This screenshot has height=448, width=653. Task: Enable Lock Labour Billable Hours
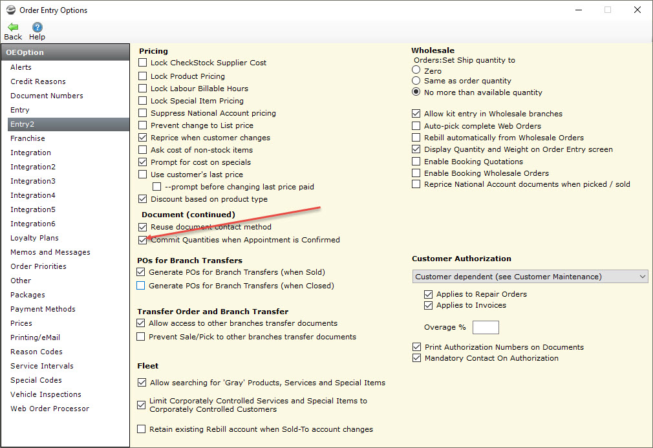point(142,89)
